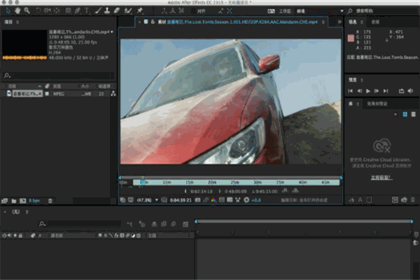Click the World Axis mode icon
The image size is (420, 280).
(173, 10)
